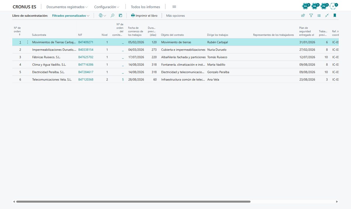Open NIF link B47625702

pyautogui.click(x=86, y=57)
